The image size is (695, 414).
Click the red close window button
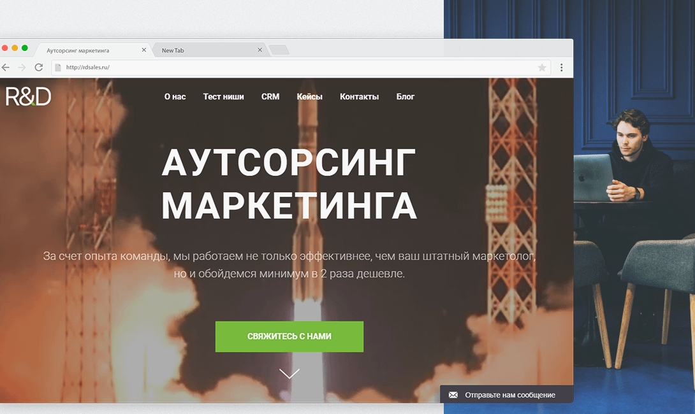5,48
